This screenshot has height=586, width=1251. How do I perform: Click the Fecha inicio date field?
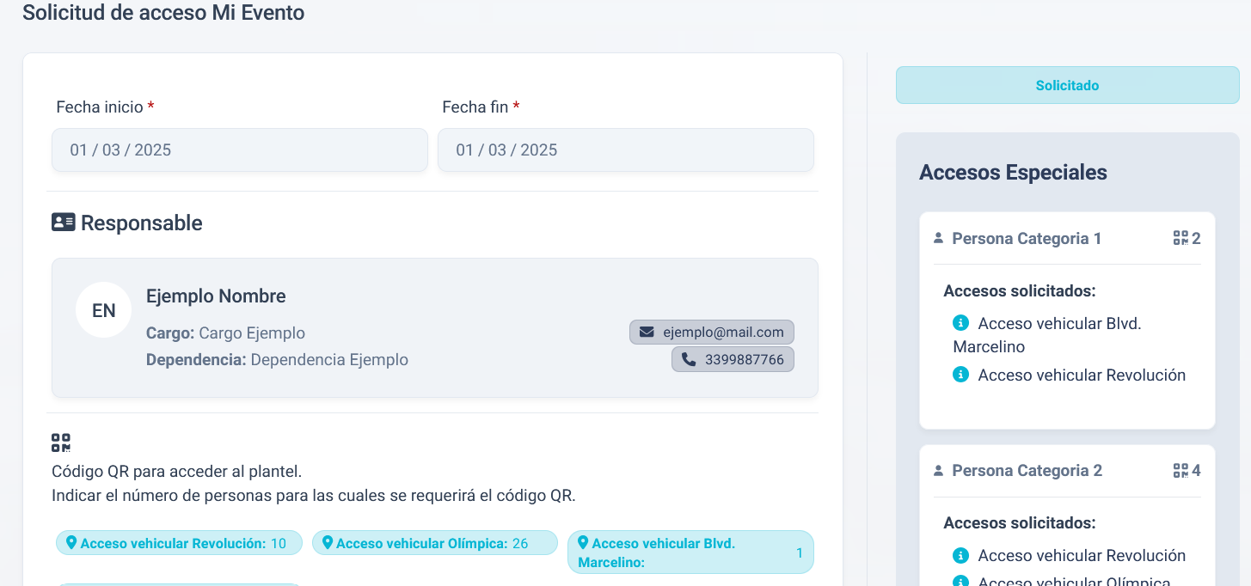click(239, 150)
